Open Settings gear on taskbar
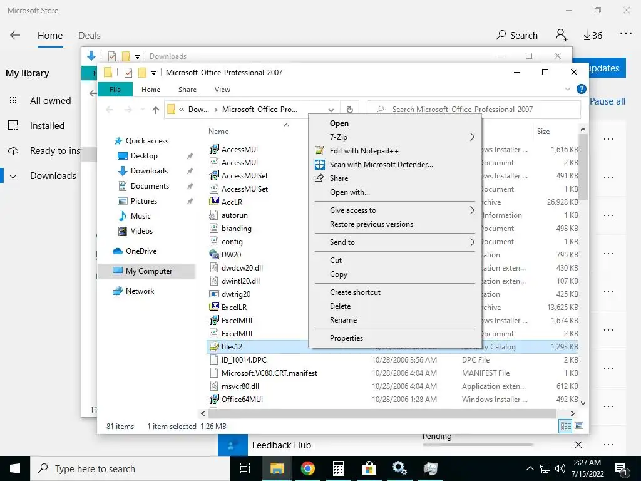Image resolution: width=641 pixels, height=481 pixels. click(x=399, y=468)
